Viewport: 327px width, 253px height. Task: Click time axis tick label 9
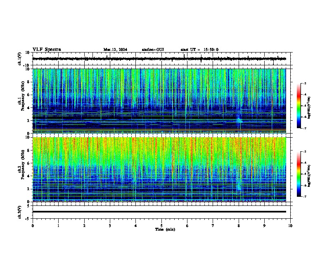[264, 226]
